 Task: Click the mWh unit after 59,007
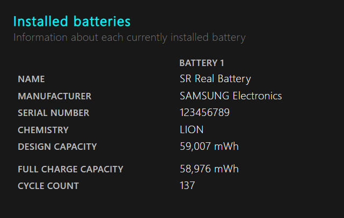click(x=226, y=147)
